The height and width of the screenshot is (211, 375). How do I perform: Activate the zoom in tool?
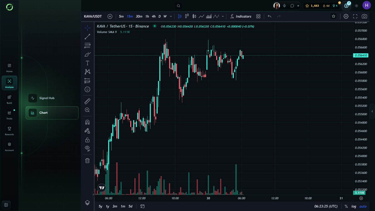[87, 110]
